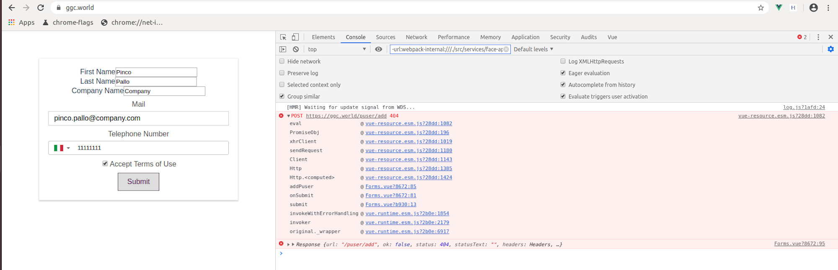
Task: Switch to the Vue tab
Action: pos(612,37)
